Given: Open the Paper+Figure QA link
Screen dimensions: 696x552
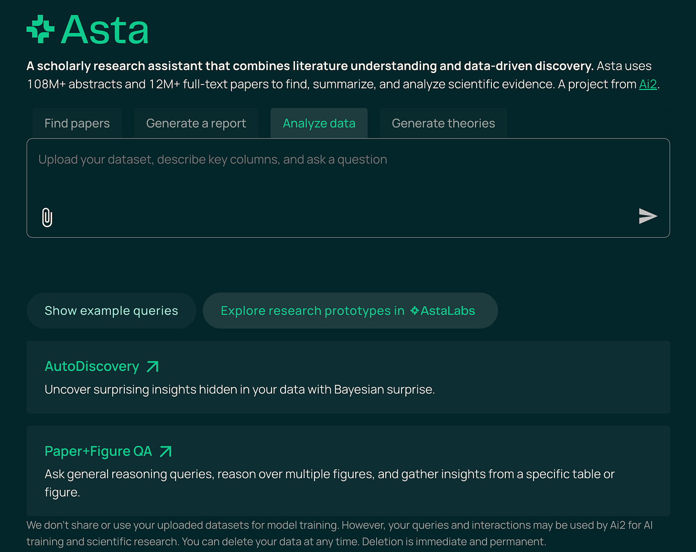Looking at the screenshot, I should (x=98, y=451).
